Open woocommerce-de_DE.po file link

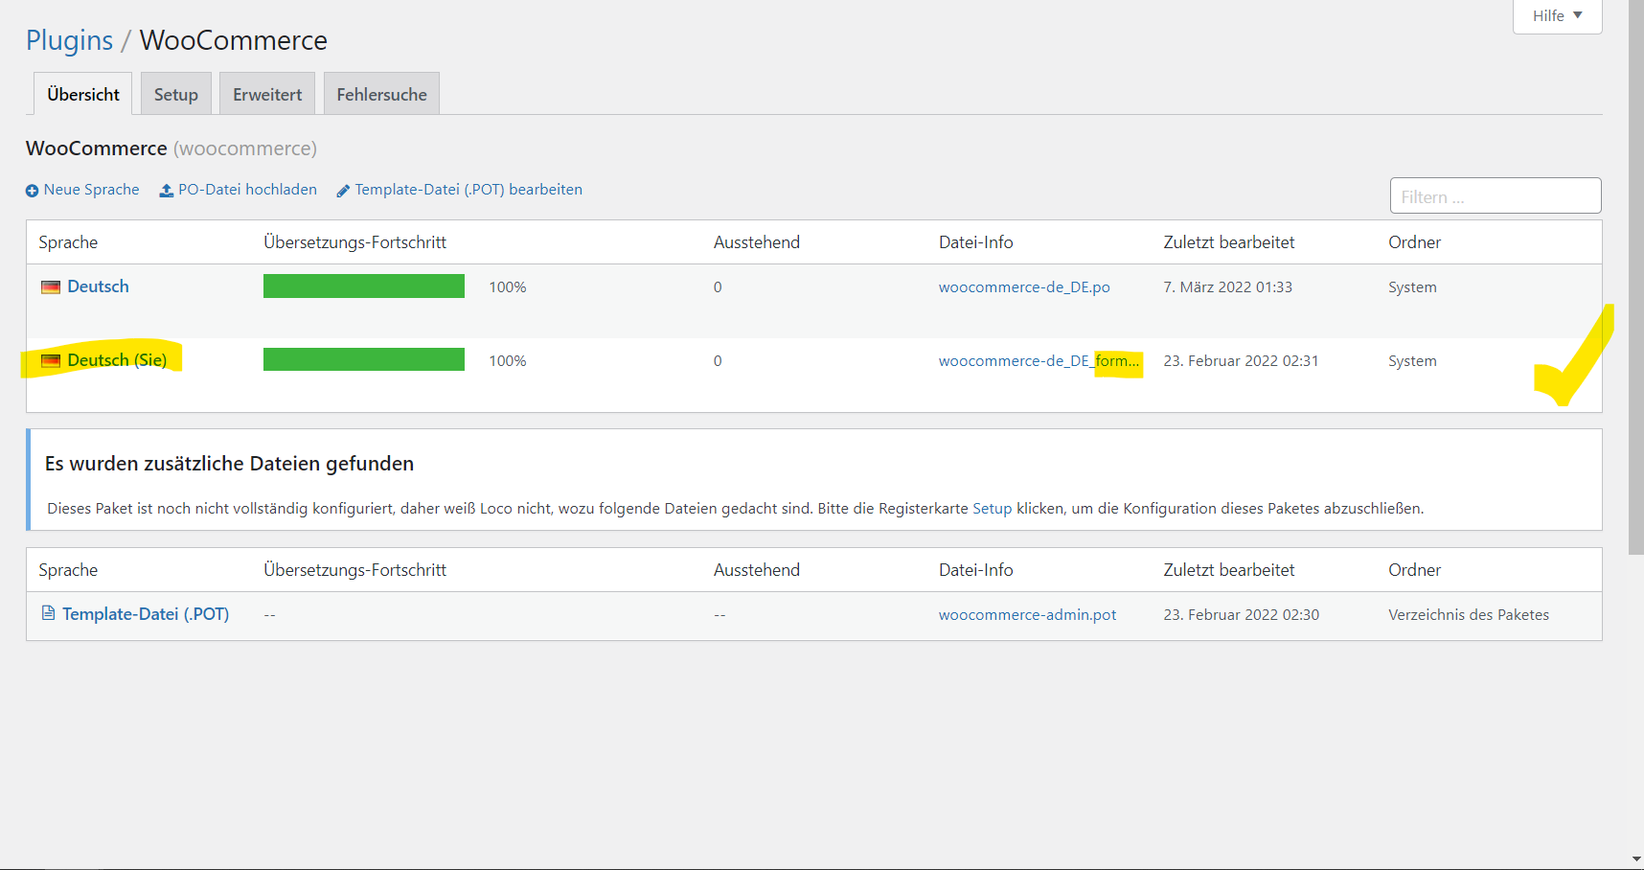pyautogui.click(x=1024, y=287)
